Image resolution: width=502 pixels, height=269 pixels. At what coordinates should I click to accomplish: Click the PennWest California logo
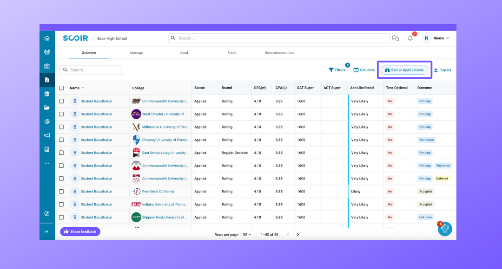click(x=136, y=192)
